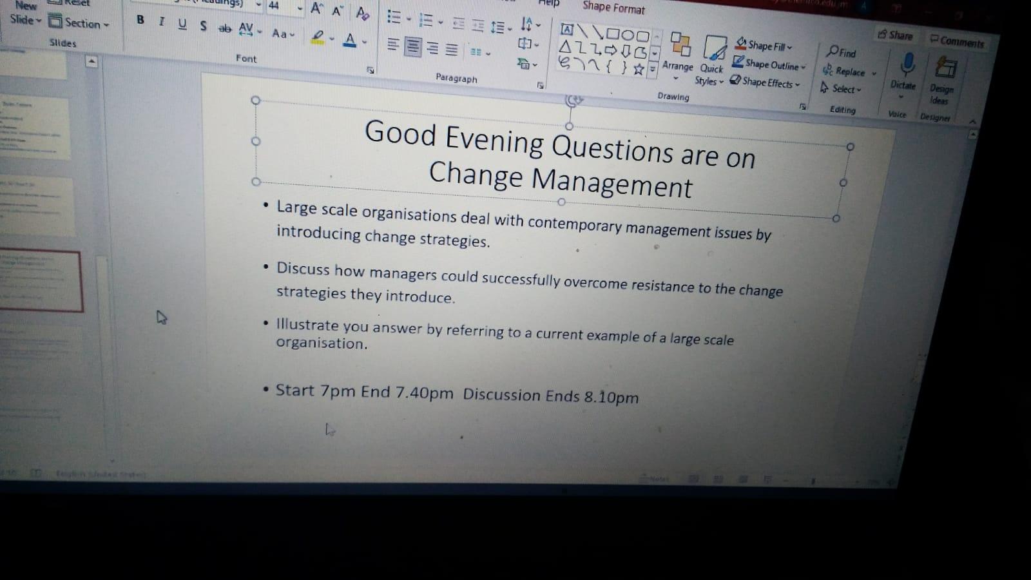Select the Text Box shape
This screenshot has width=1031, height=580.
coord(566,29)
